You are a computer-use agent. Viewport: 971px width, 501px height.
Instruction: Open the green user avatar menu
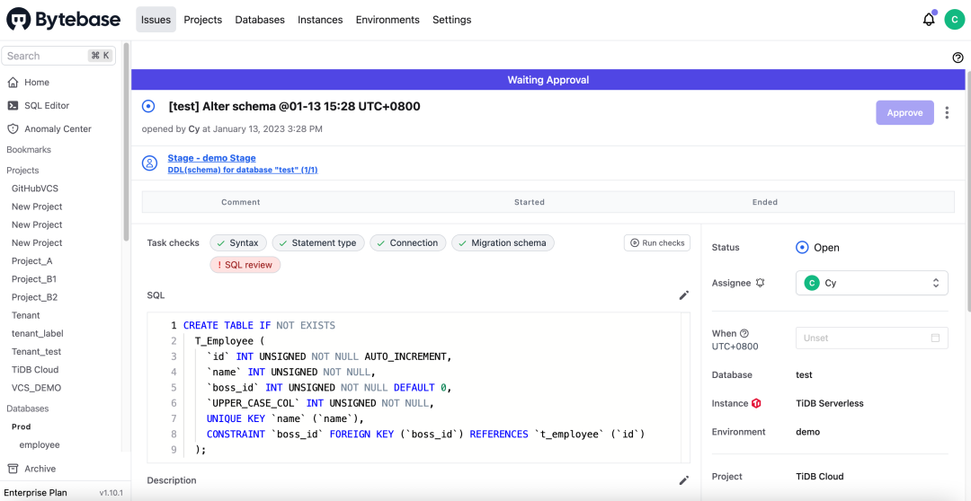(x=954, y=19)
